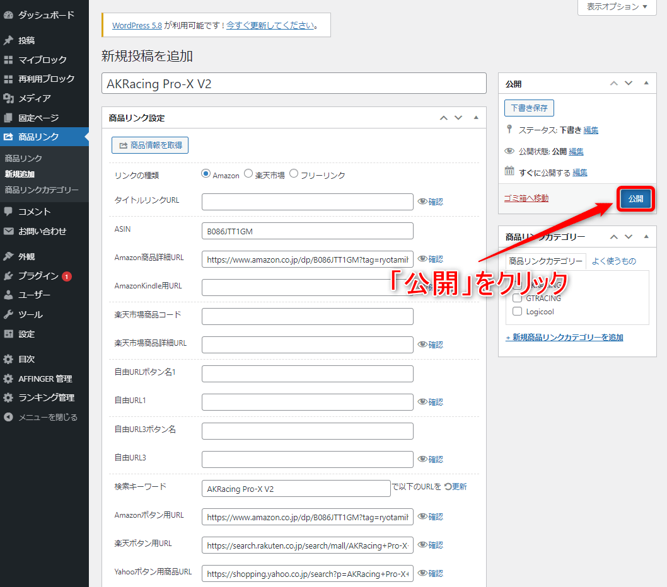Screen dimensions: 667x587
Task: Move 商品リンク設定 panel up
Action: (x=444, y=118)
